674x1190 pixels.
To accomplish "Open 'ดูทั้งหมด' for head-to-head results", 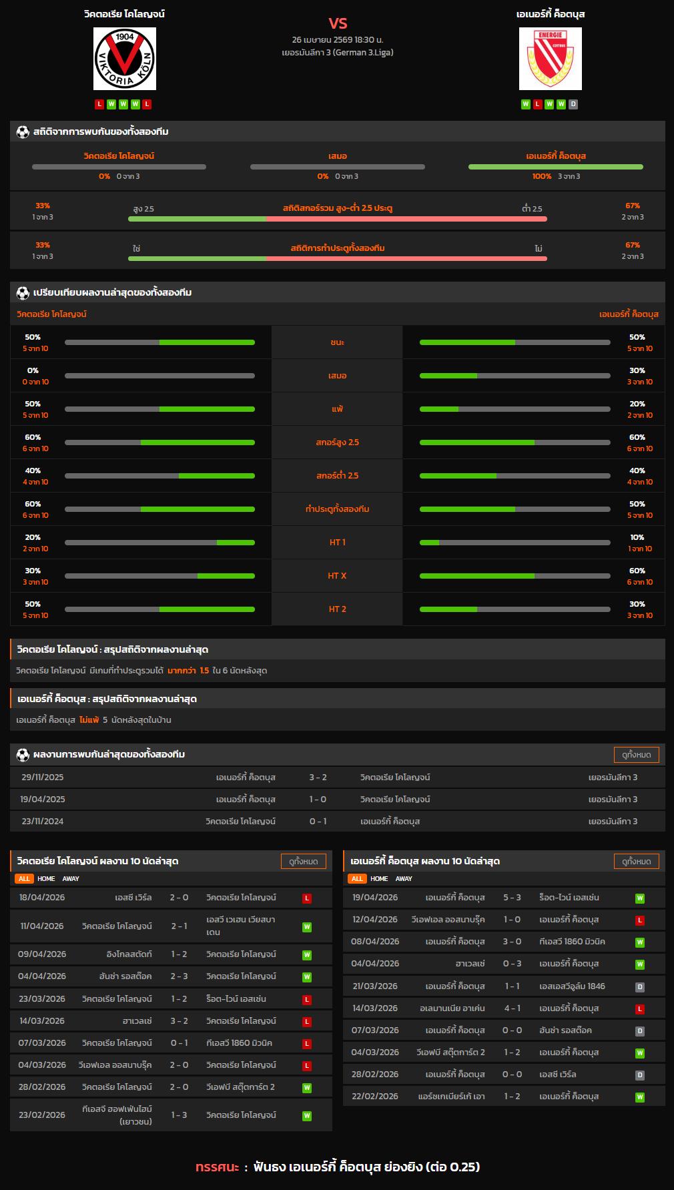I will pos(636,754).
